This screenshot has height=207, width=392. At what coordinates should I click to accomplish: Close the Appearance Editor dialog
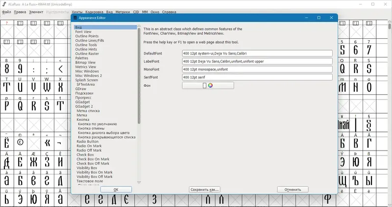(331, 18)
